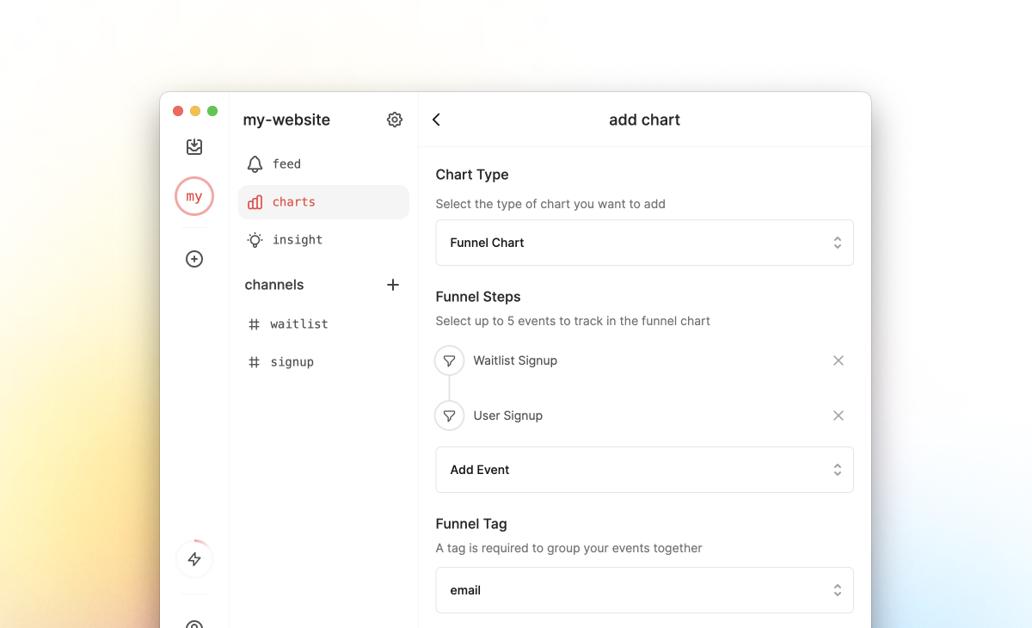
Task: Click the lightbulb icon next to insight
Action: [x=255, y=239]
